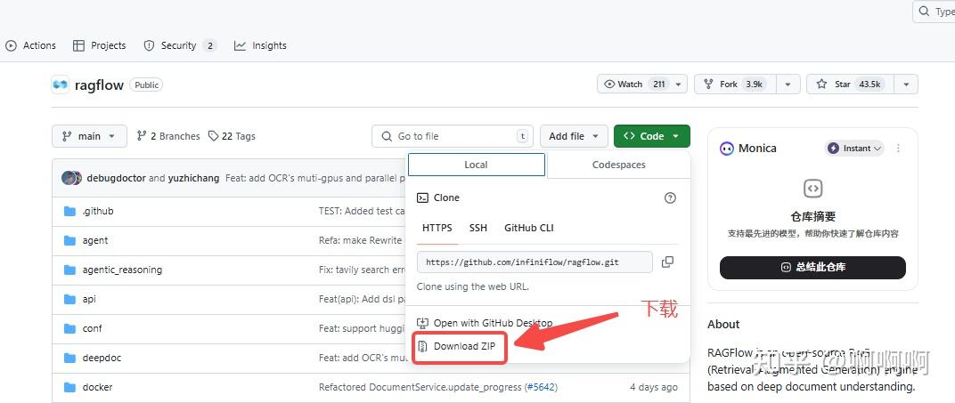This screenshot has height=403, width=955.
Task: Click the repository summary code icon
Action: (812, 188)
